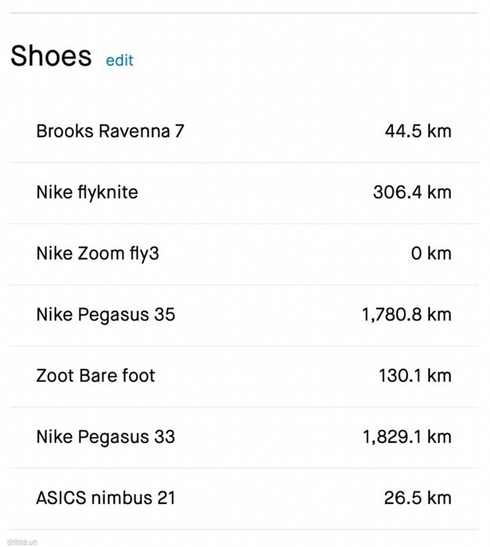490x547 pixels.
Task: Click the Shoes section heading
Action: (x=52, y=55)
